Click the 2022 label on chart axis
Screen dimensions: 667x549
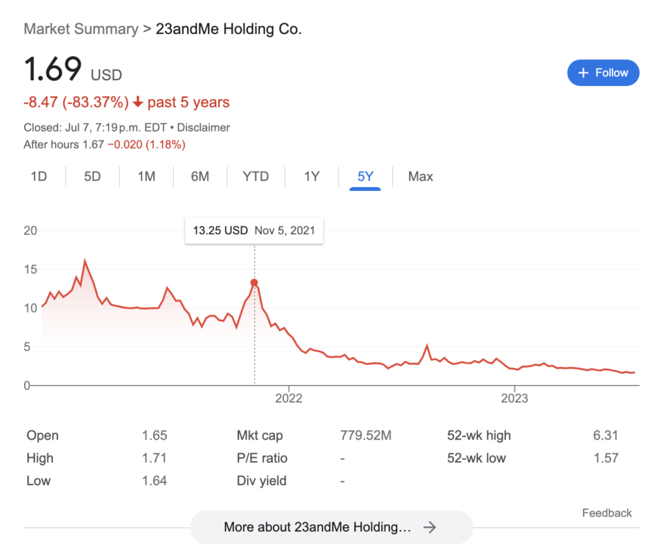click(x=289, y=399)
